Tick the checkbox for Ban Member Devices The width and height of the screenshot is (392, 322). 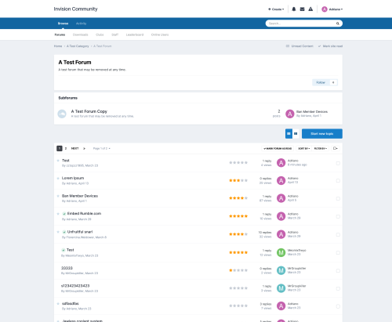pyautogui.click(x=338, y=198)
